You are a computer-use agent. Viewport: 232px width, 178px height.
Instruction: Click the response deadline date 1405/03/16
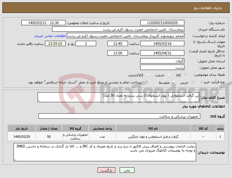click(162, 43)
